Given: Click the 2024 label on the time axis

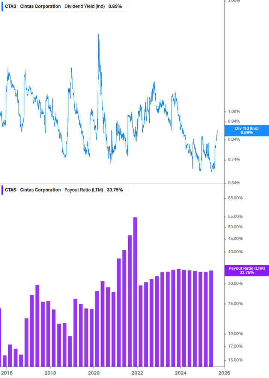Looking at the screenshot, I should click(x=180, y=373).
